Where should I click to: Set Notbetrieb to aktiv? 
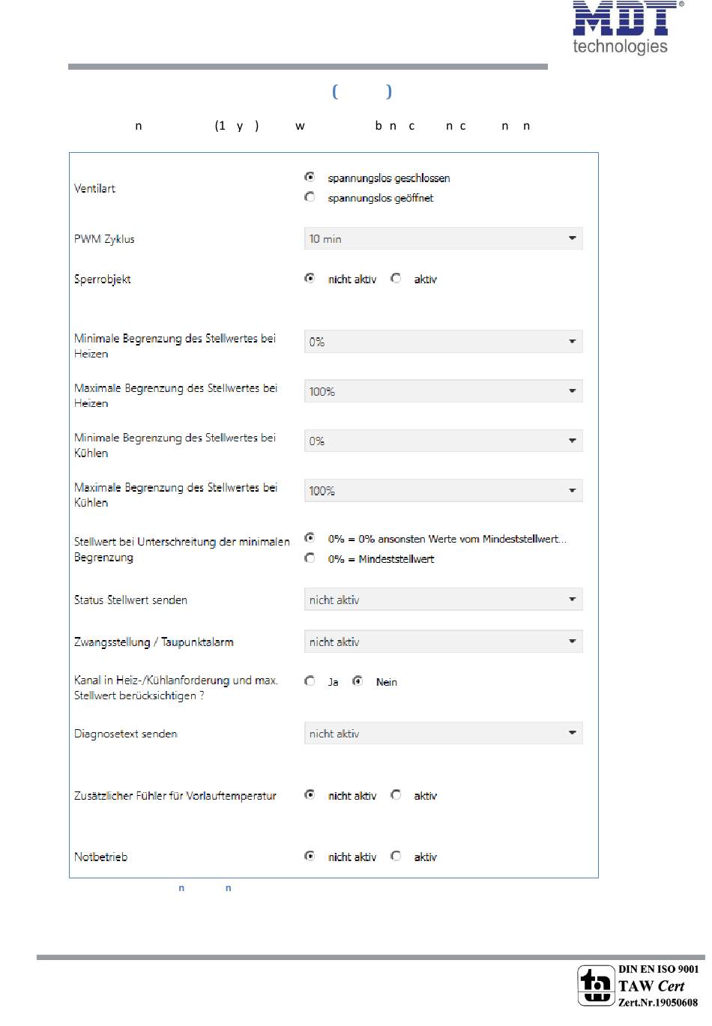pyautogui.click(x=396, y=856)
